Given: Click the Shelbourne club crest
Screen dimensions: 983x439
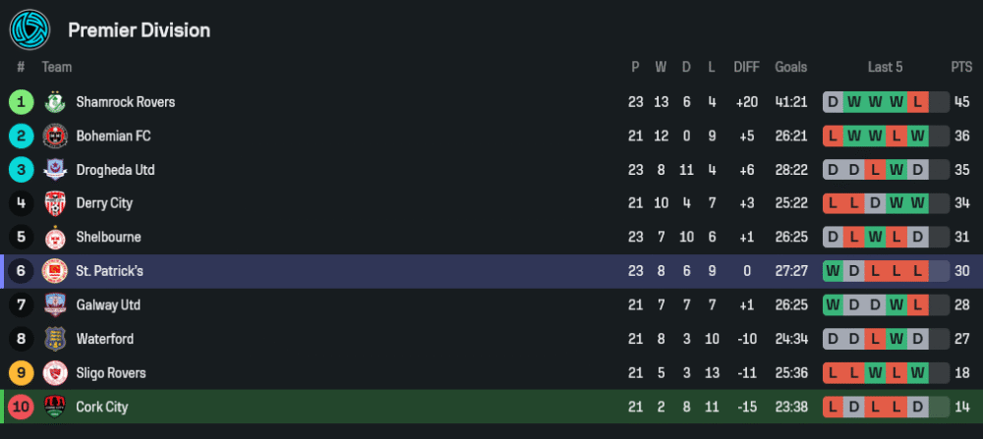Looking at the screenshot, I should [54, 238].
